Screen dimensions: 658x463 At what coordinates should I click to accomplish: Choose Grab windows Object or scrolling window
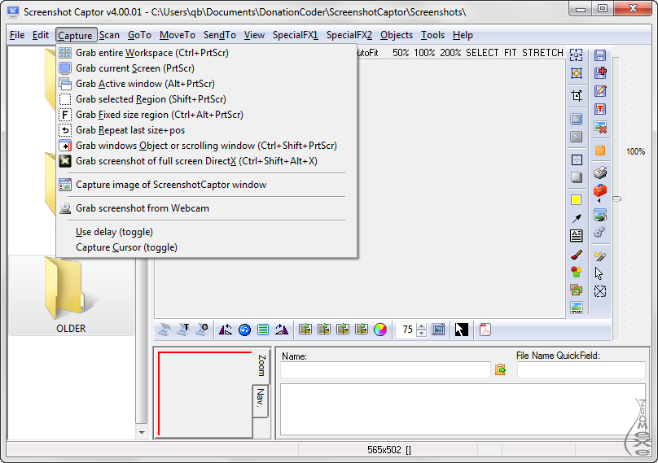pyautogui.click(x=207, y=146)
